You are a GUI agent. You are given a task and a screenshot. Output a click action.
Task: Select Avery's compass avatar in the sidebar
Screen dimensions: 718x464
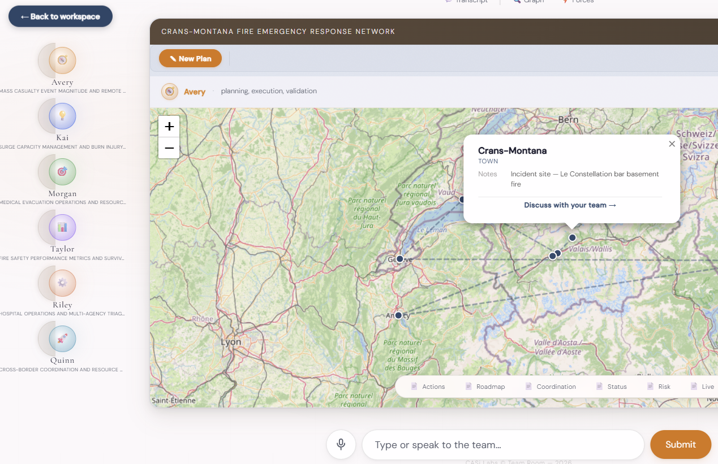click(62, 60)
